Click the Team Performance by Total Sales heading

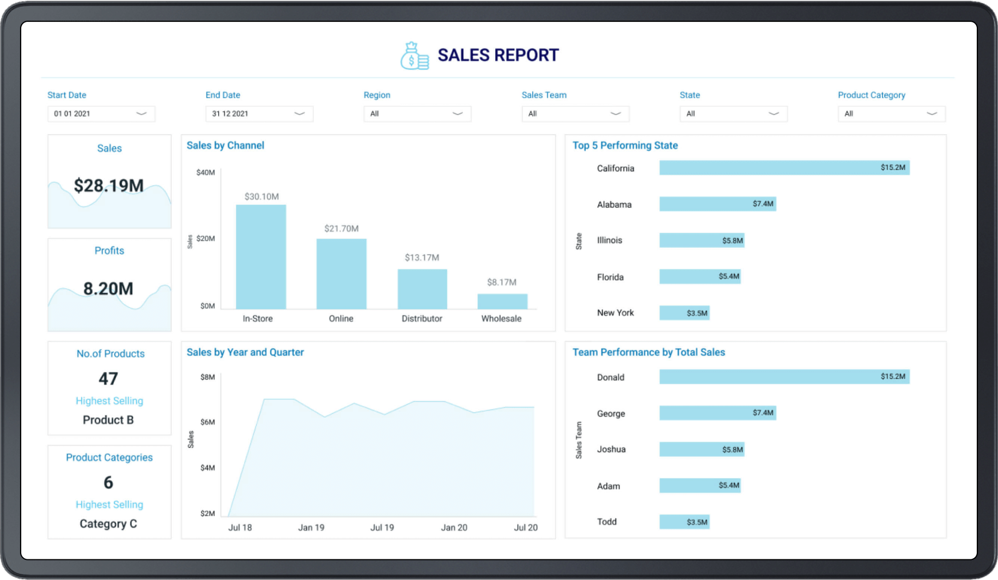648,352
